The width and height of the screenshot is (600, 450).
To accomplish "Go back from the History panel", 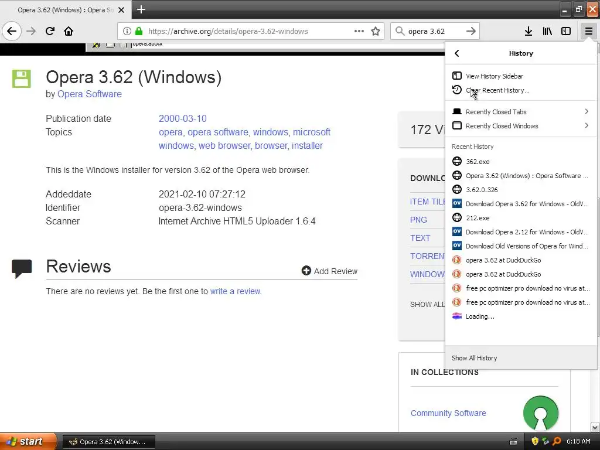I will (457, 53).
